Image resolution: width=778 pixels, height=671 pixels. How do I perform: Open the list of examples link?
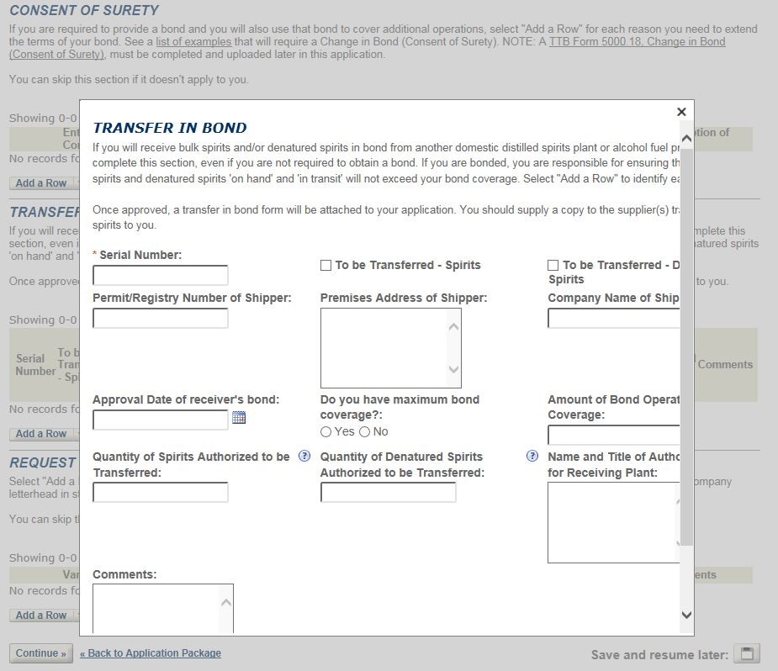193,42
